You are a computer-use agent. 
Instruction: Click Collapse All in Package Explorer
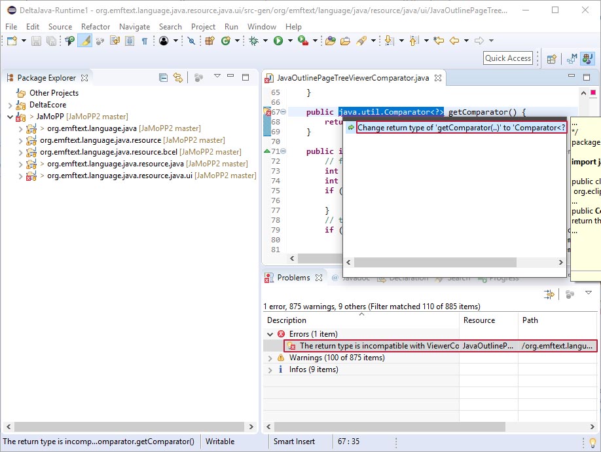(x=163, y=77)
